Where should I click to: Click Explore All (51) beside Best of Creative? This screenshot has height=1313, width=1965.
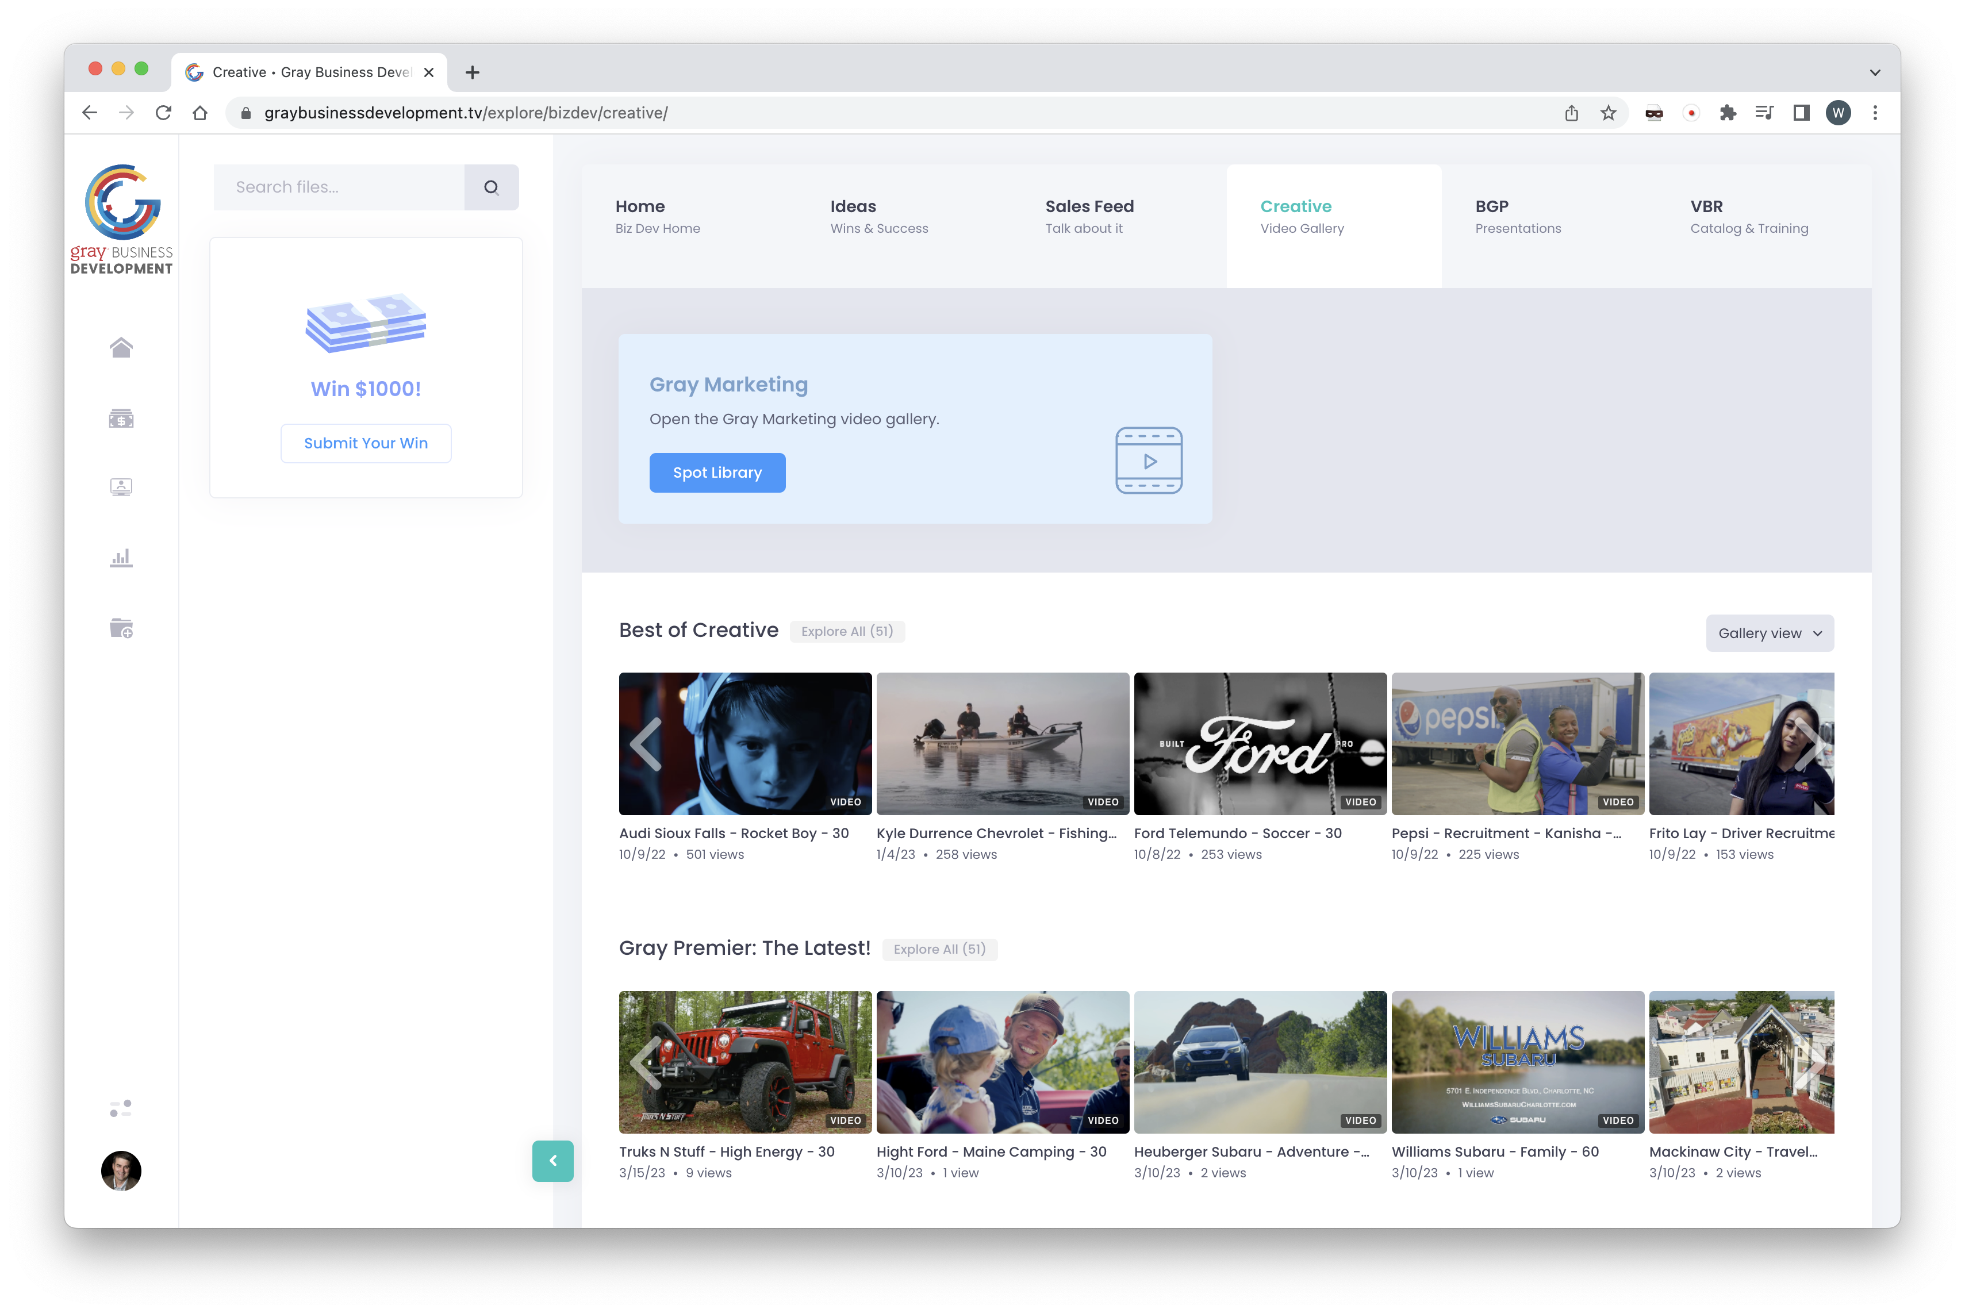[847, 631]
